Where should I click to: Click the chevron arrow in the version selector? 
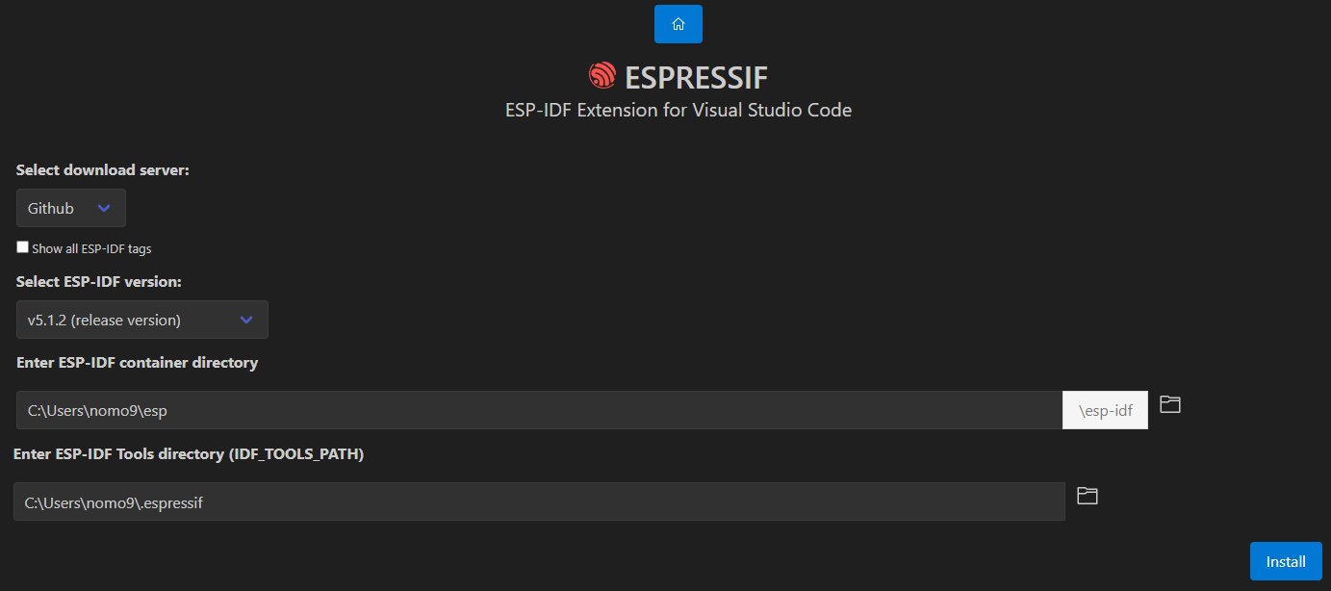click(x=246, y=320)
